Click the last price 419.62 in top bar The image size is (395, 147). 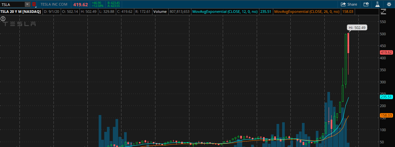(x=81, y=4)
